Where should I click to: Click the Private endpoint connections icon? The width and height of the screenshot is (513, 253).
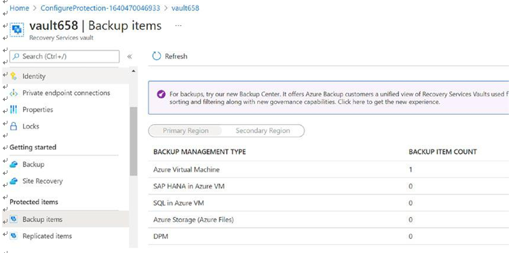(x=14, y=93)
